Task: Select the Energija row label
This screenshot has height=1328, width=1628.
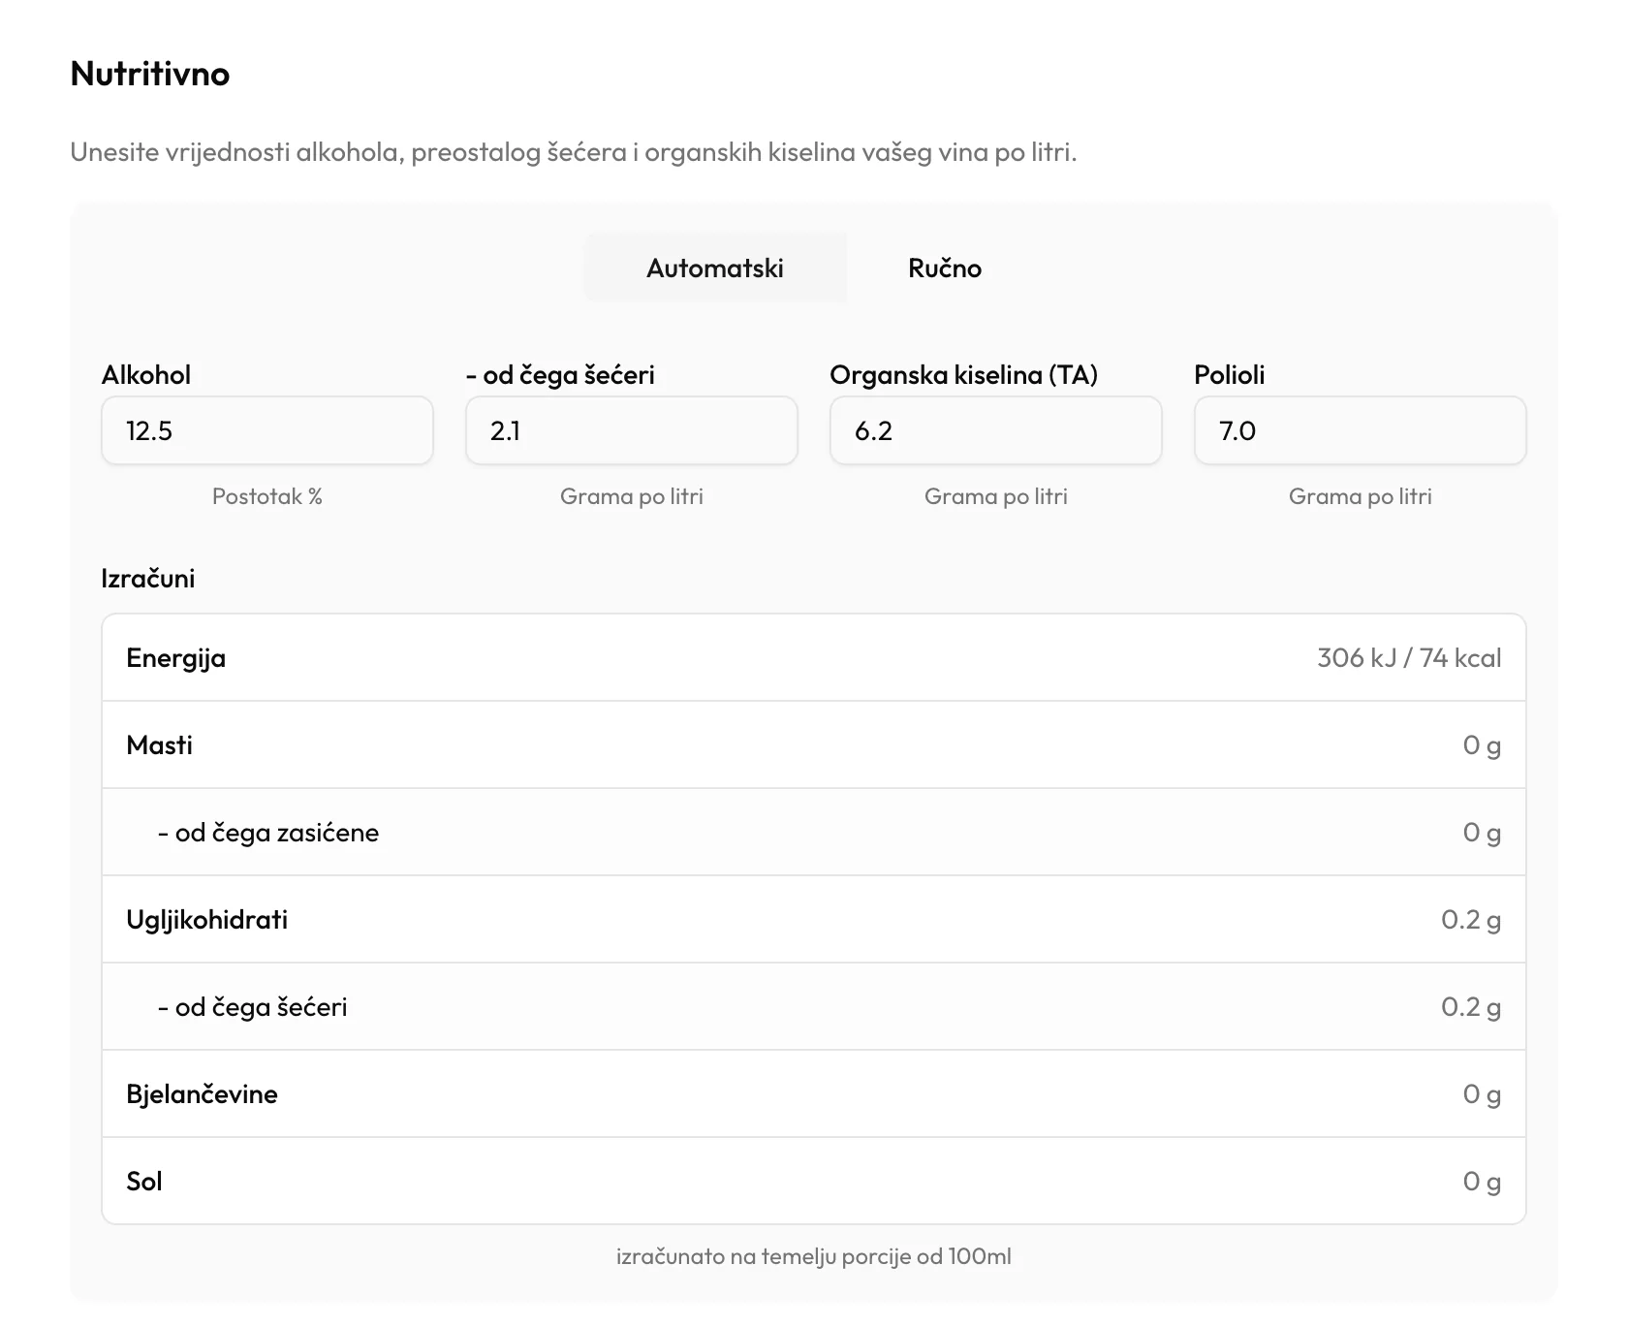Action: coord(176,658)
